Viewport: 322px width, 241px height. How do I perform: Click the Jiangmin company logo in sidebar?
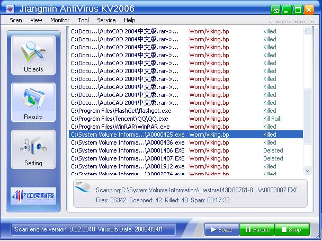coord(33,196)
